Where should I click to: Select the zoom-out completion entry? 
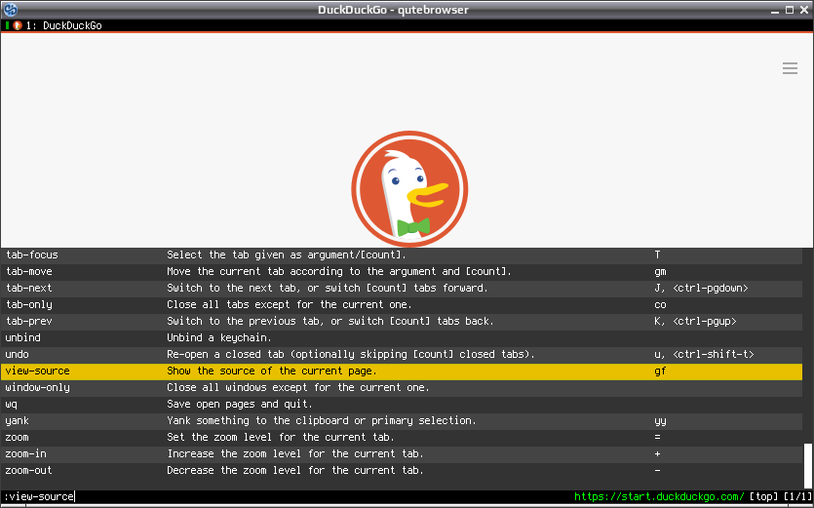point(402,471)
